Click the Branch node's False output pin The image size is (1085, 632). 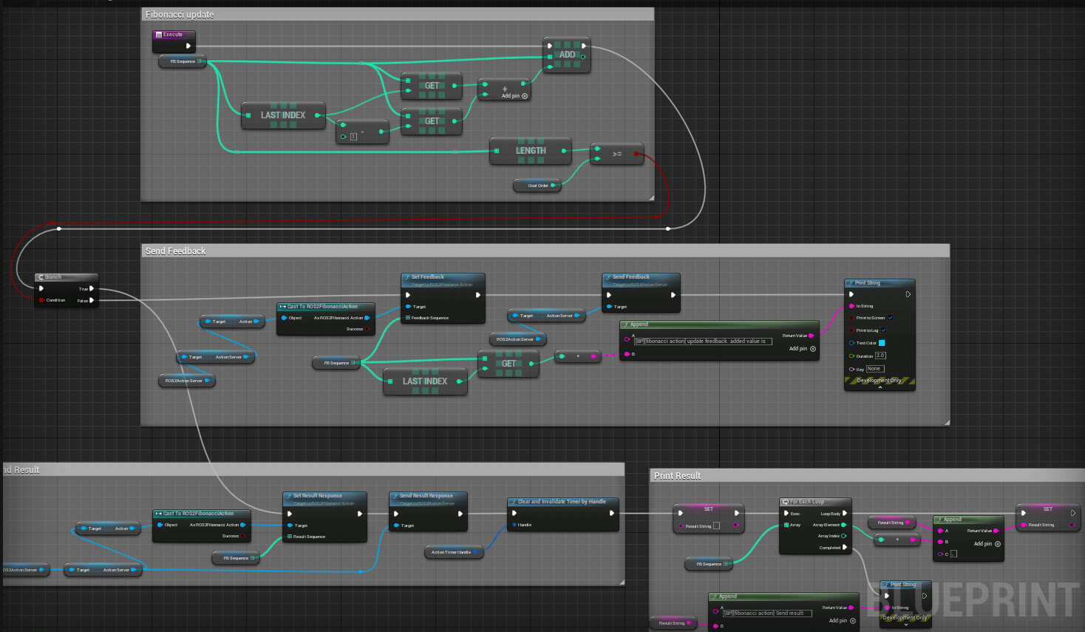(92, 300)
